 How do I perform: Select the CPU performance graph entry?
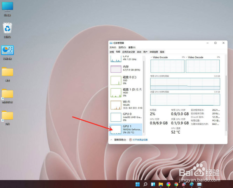[x=126, y=59]
